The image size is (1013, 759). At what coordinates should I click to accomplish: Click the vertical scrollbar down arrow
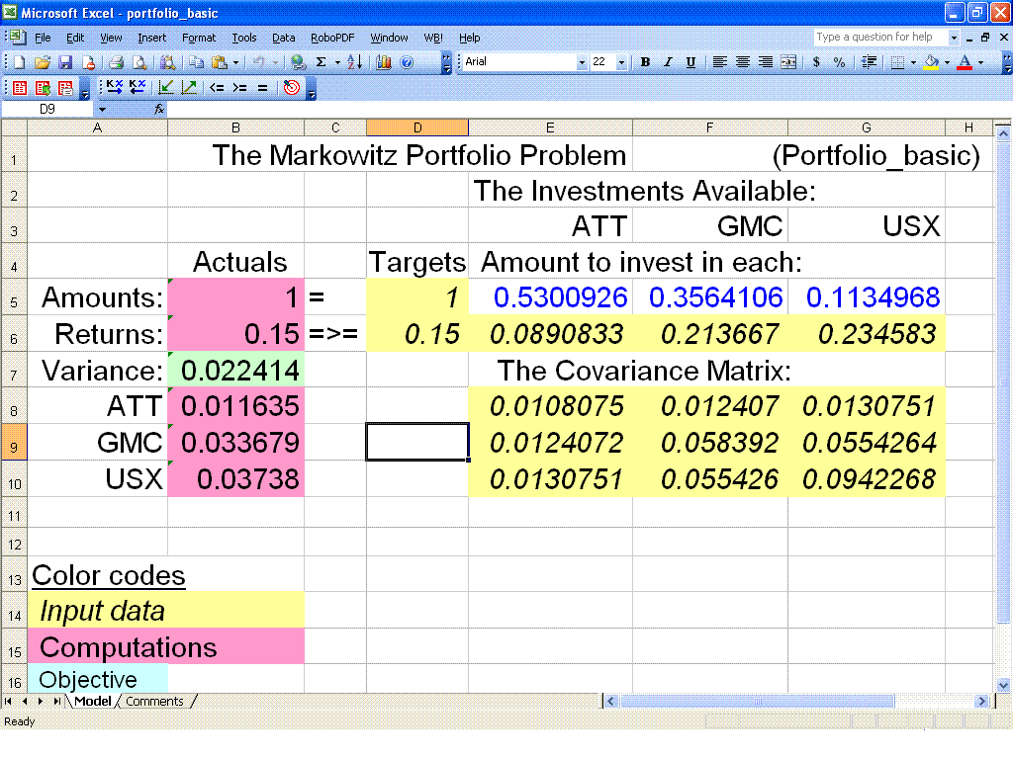pos(1003,686)
